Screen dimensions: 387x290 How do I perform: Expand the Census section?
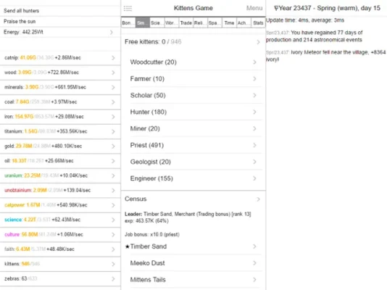click(x=193, y=199)
